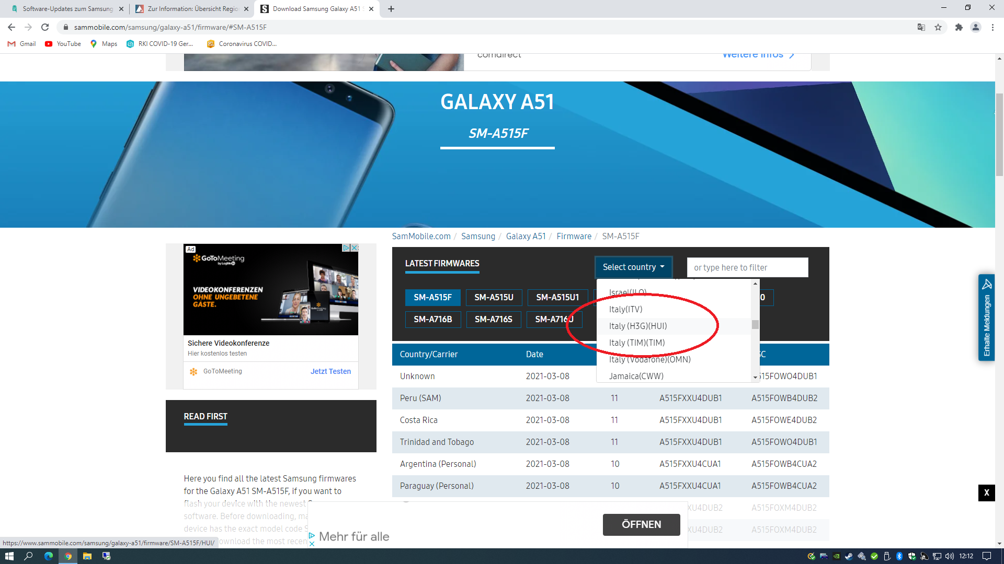
Task: Select the SM-A716S model button
Action: (x=493, y=319)
